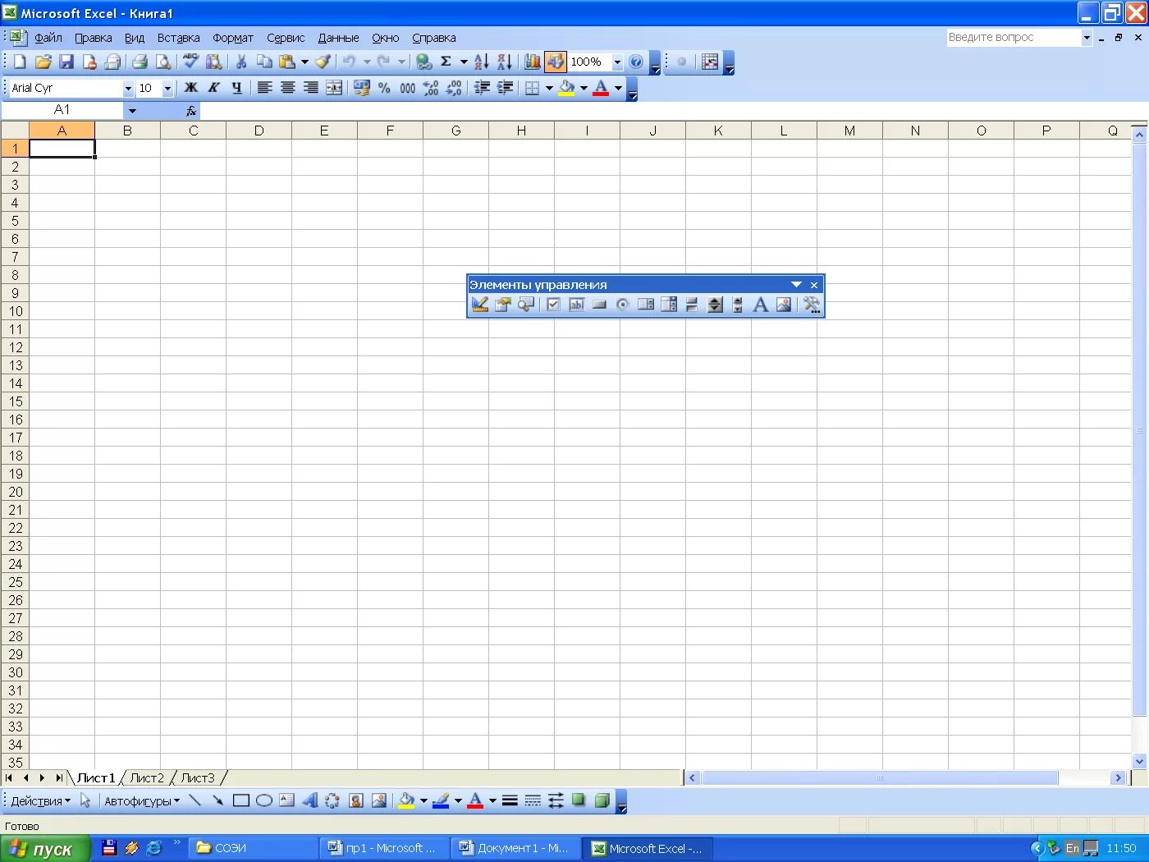
Task: Launch the Chart Wizard icon
Action: (533, 62)
